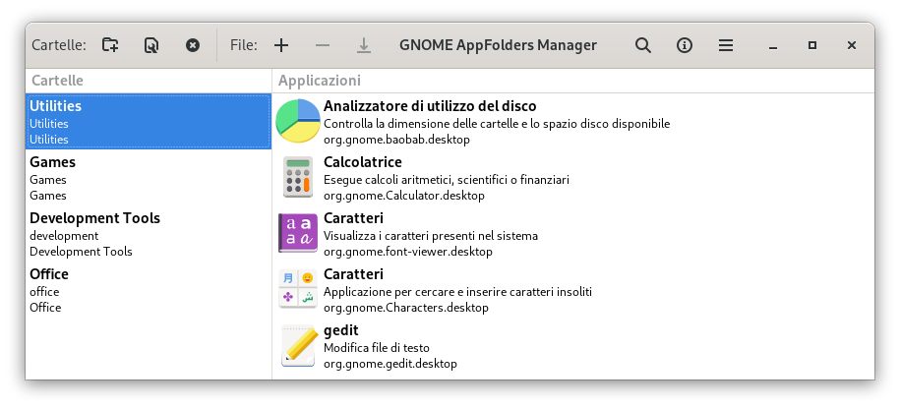Viewport: 900px width, 408px height.
Task: Click the Characters app symbols icon
Action: click(298, 289)
